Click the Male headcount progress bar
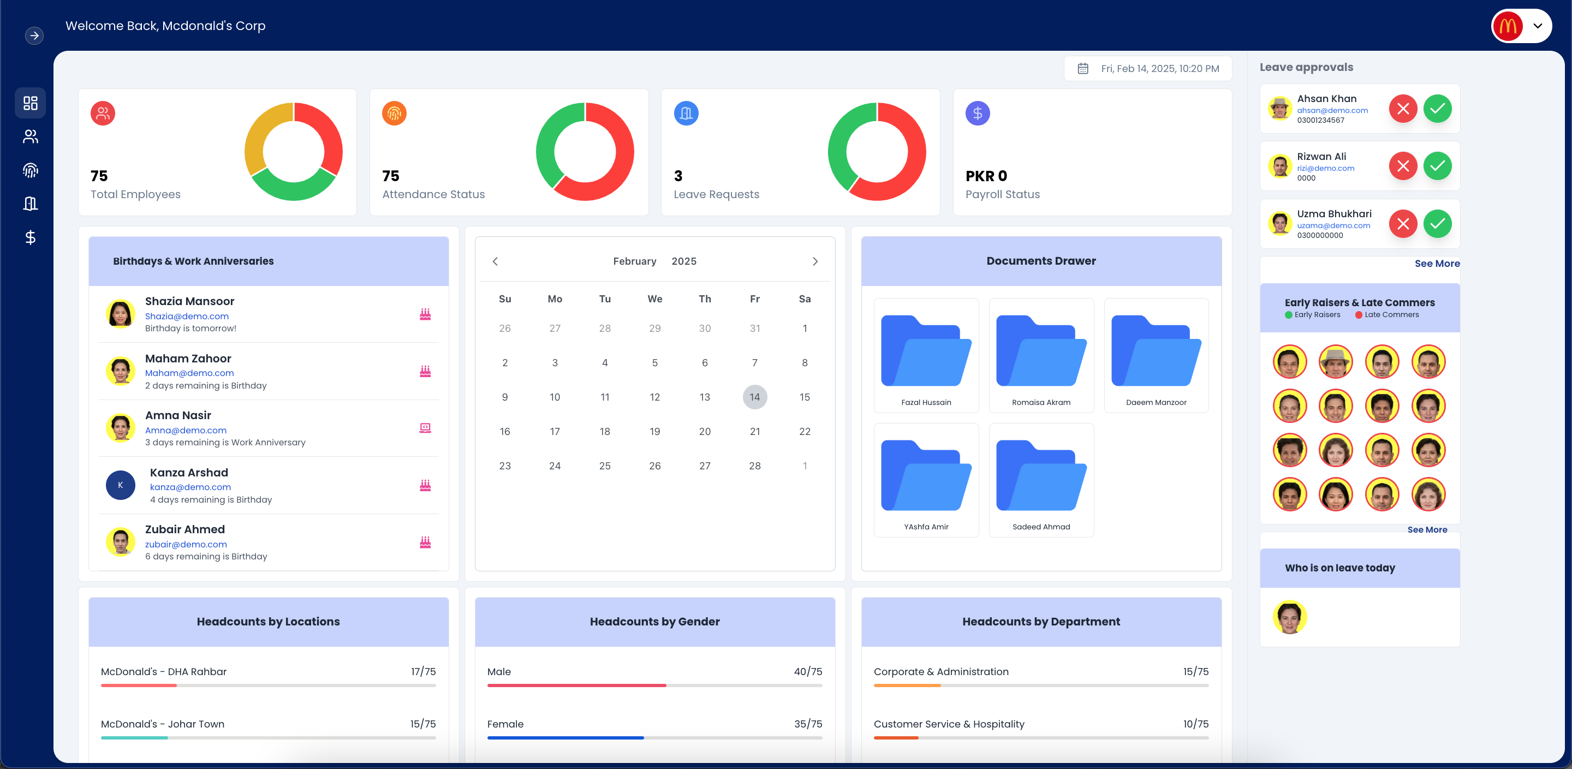Screen dimensions: 1572x769 (x=654, y=685)
